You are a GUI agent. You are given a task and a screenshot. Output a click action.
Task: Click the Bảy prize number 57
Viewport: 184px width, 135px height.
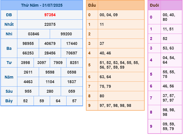pos(74,101)
